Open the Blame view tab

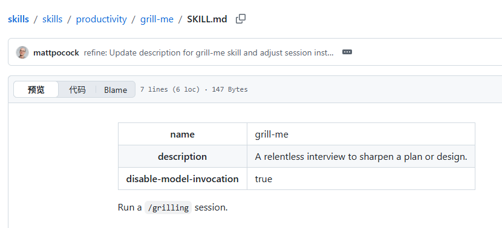[x=116, y=90]
